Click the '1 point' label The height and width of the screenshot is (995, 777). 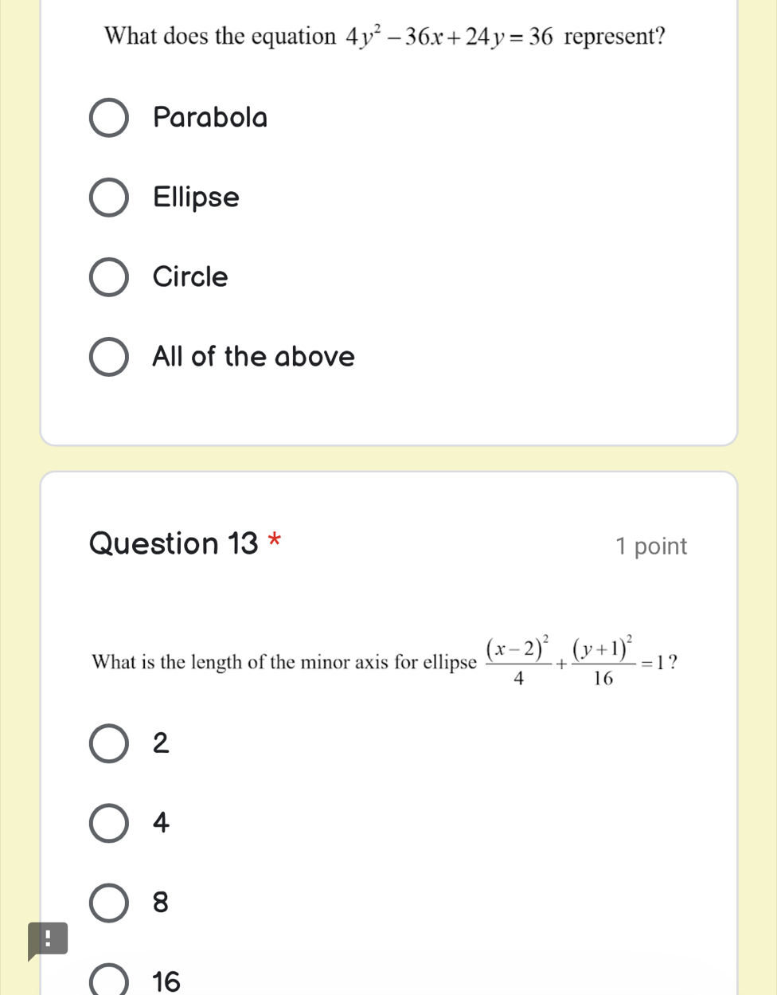[650, 546]
